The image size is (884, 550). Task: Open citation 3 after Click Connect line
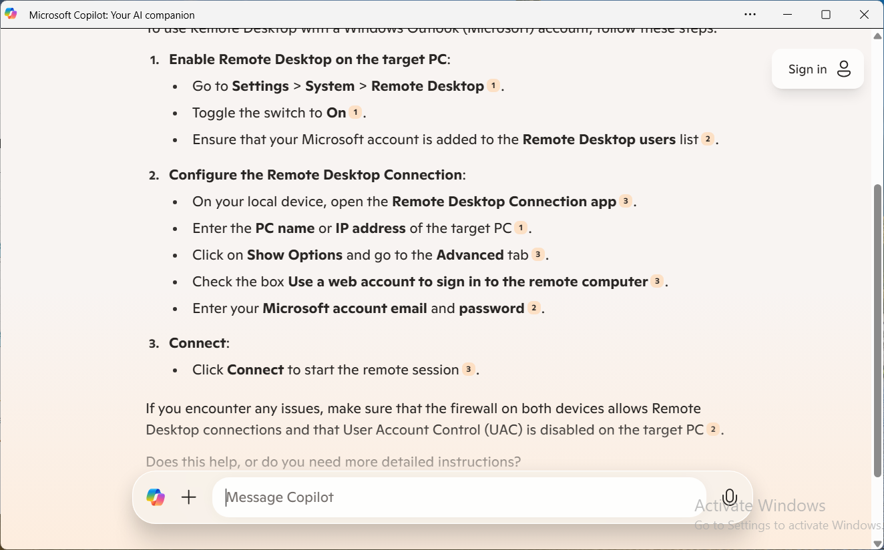pyautogui.click(x=469, y=369)
